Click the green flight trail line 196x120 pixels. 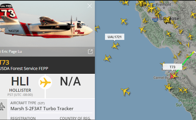[x=185, y=62]
